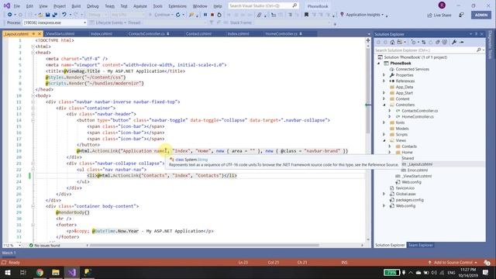This screenshot has width=496, height=279.
Task: Switch to _ViewStart.cshtml tab
Action: tap(60, 33)
